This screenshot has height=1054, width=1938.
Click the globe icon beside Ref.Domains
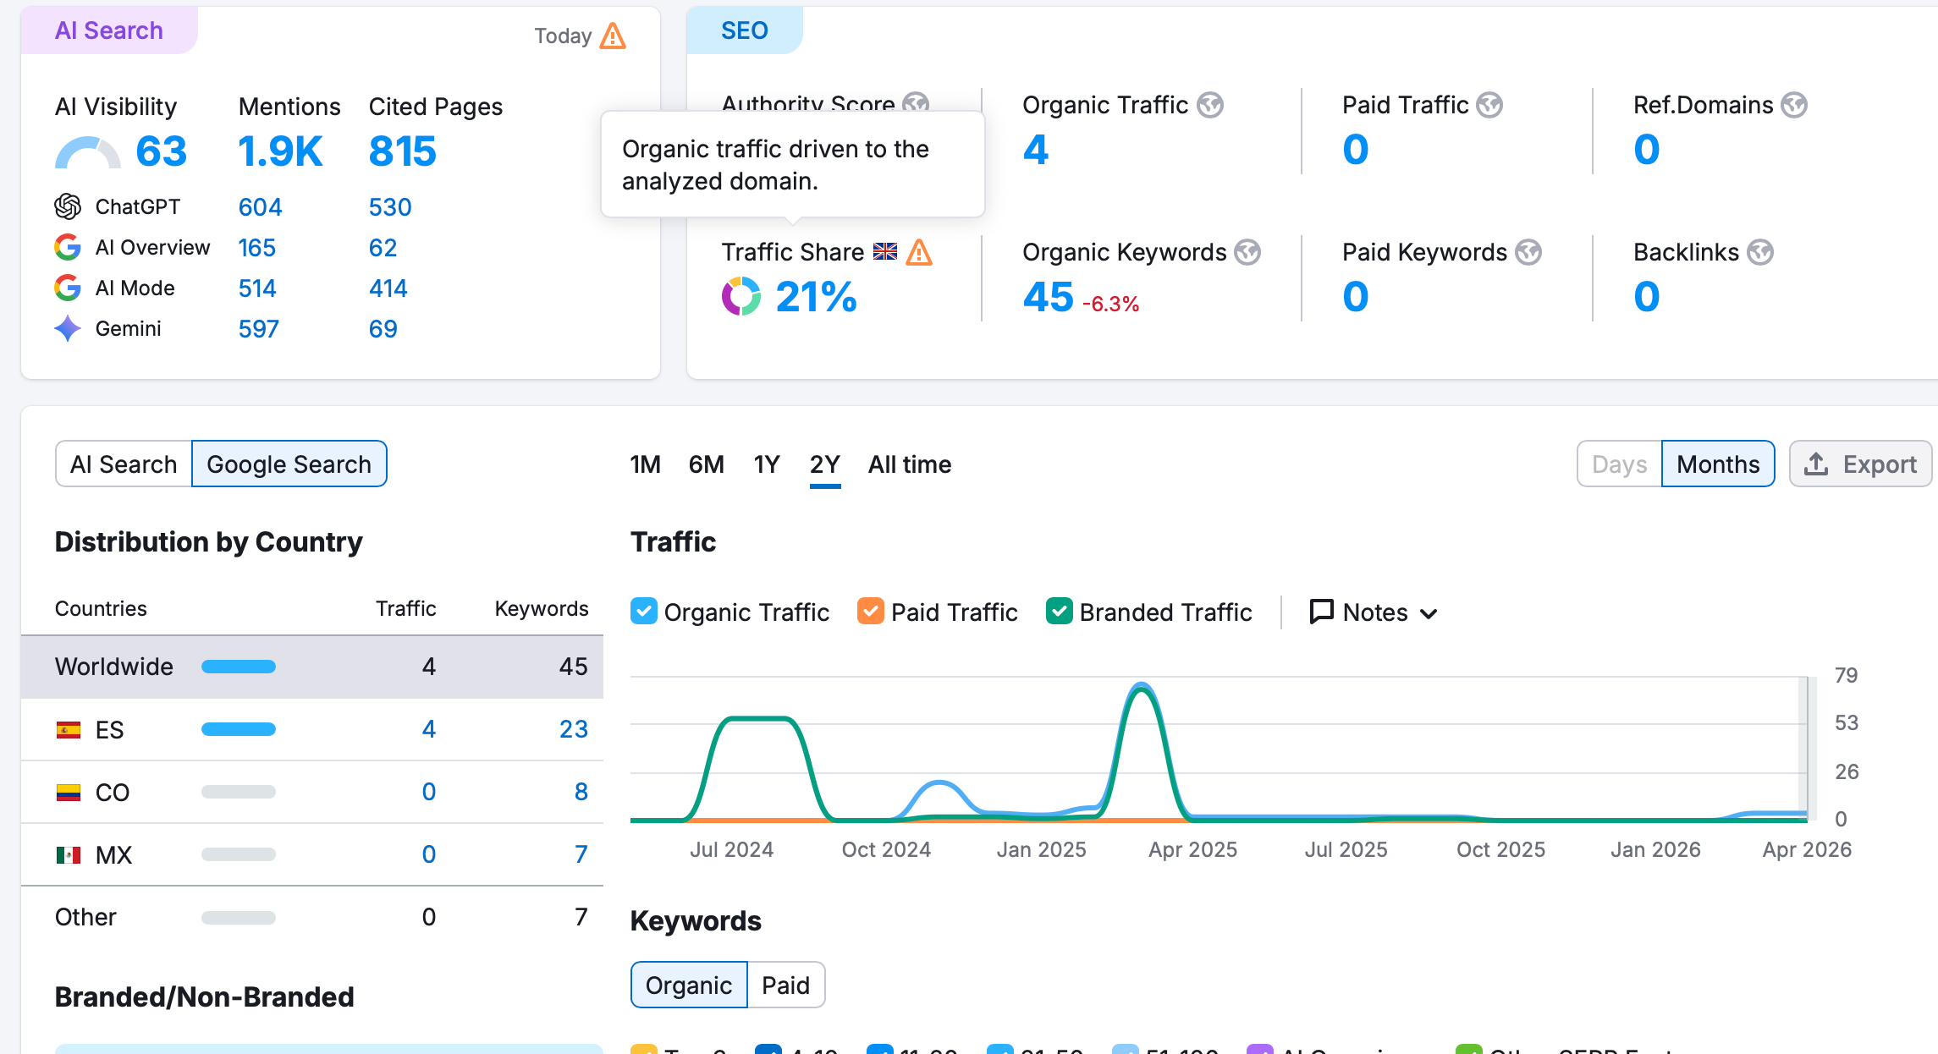(x=1793, y=105)
